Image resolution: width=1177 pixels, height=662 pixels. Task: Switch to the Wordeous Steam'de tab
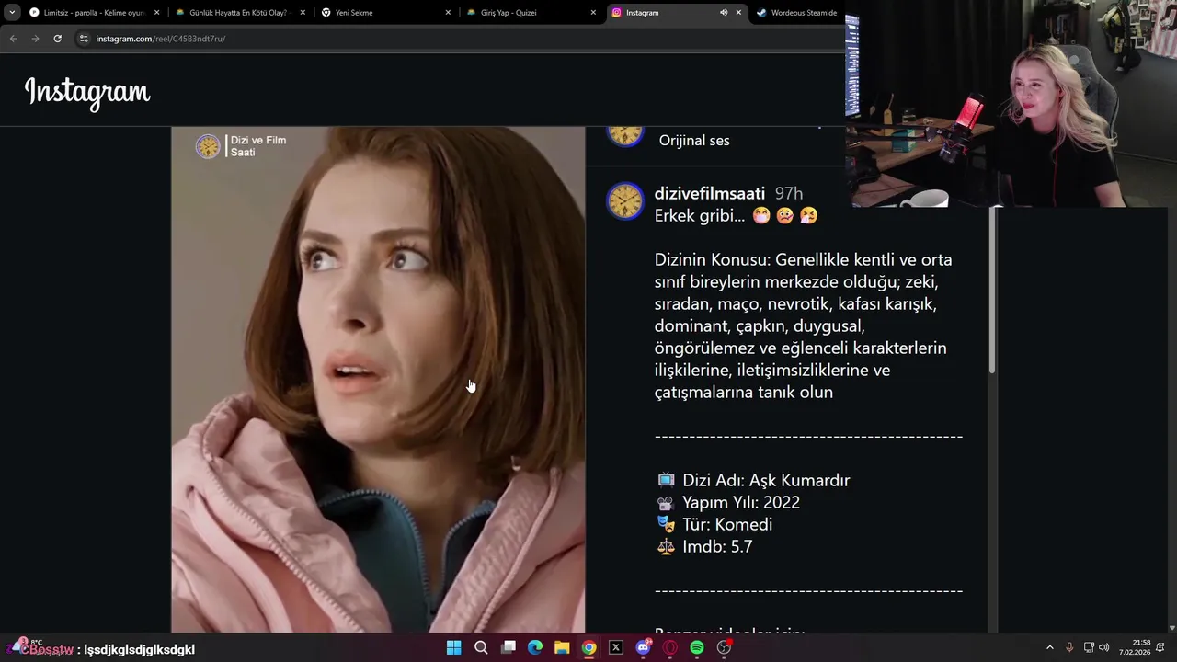[x=796, y=13]
